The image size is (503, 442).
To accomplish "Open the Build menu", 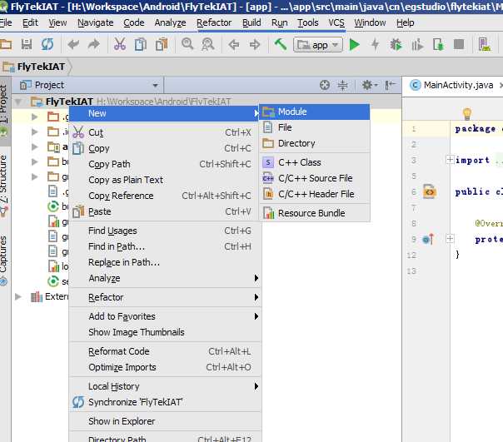I will tap(251, 22).
